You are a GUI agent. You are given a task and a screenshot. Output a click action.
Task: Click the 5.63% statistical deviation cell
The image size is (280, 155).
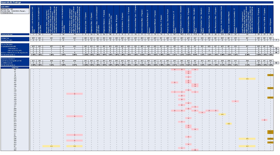coord(189,55)
